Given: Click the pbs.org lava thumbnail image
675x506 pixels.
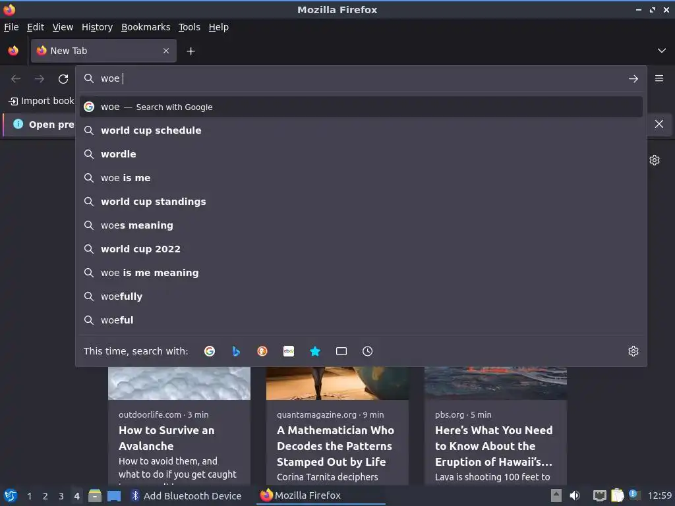Looking at the screenshot, I should pos(496,383).
